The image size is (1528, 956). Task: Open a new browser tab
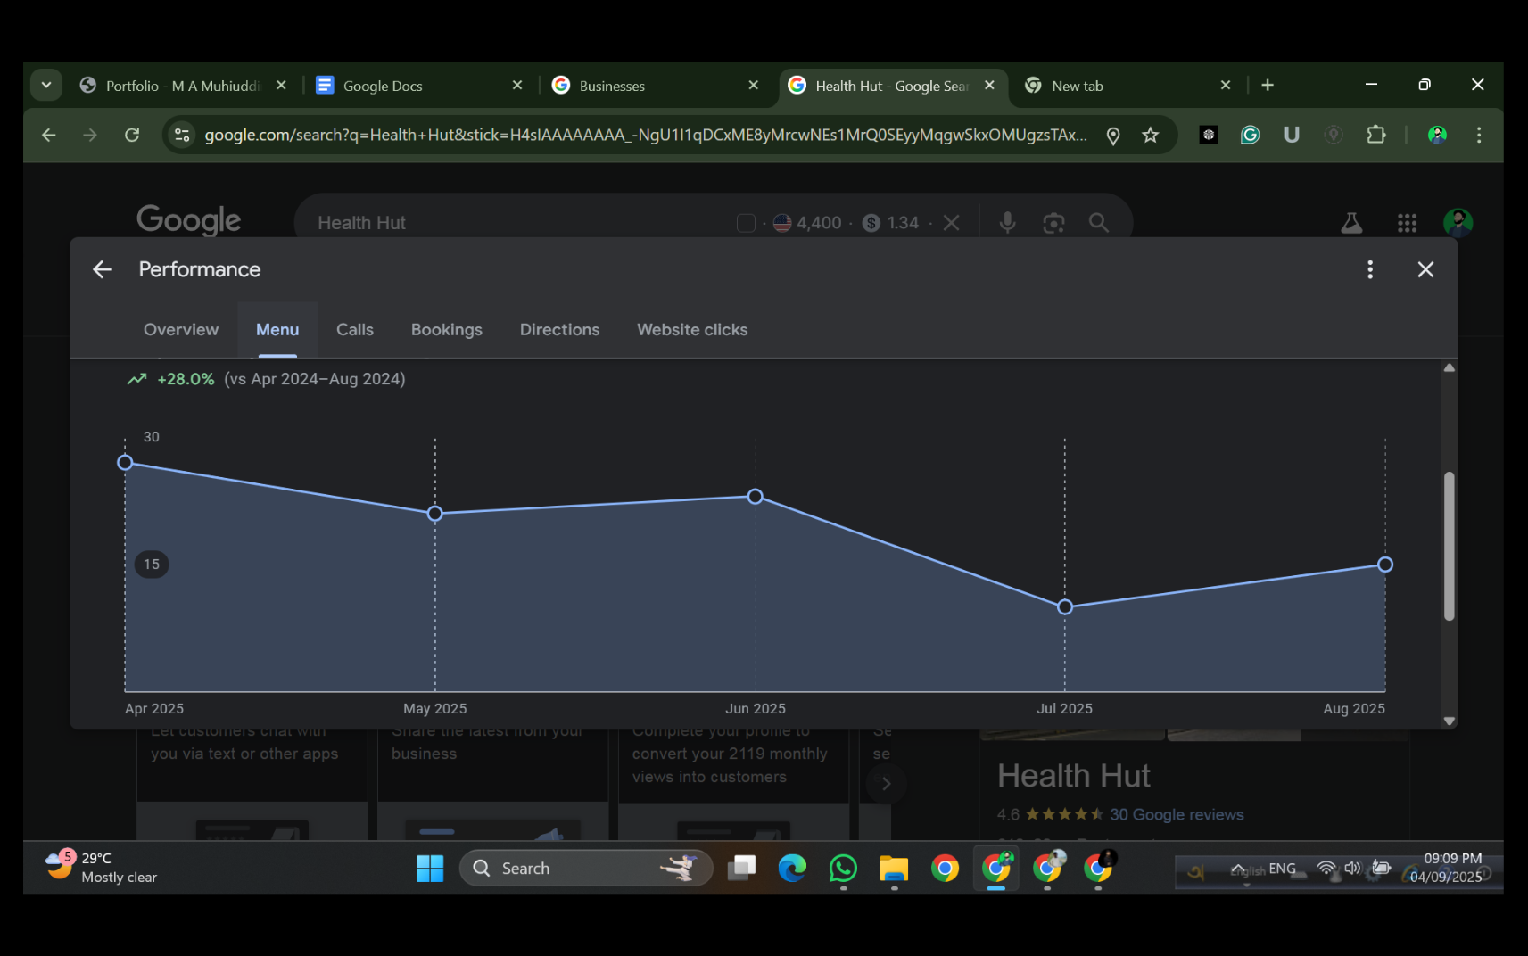click(x=1268, y=86)
